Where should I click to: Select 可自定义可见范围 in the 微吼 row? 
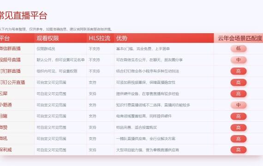51,139
